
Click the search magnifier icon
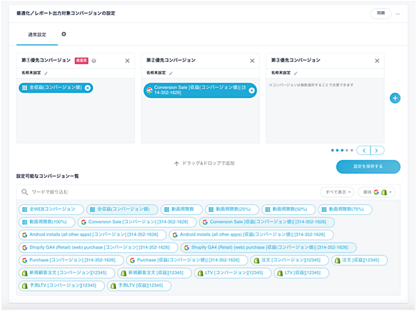click(x=24, y=192)
